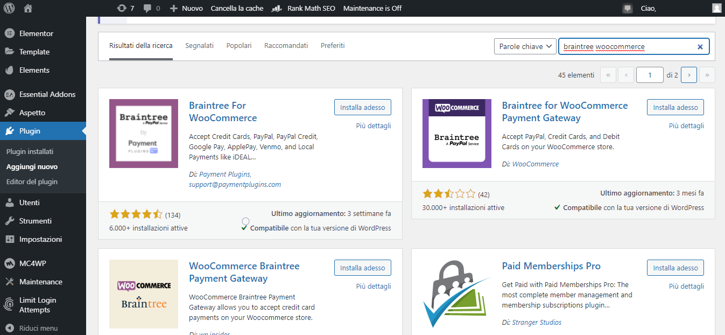Collapse sidebar with Riduci menu
725x335 pixels.
click(38, 328)
